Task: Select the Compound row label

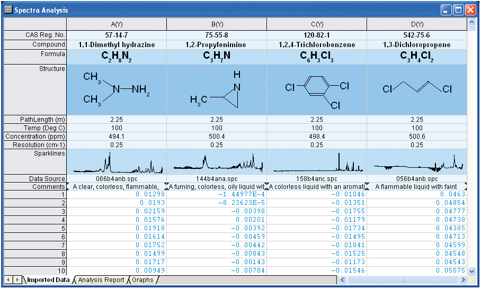Action: coord(35,44)
